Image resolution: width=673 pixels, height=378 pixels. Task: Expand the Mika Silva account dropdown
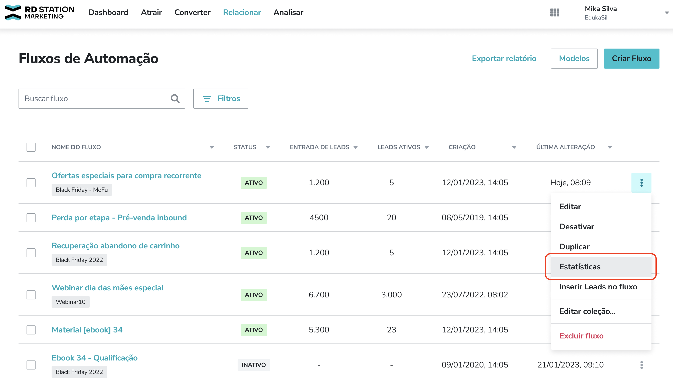666,13
